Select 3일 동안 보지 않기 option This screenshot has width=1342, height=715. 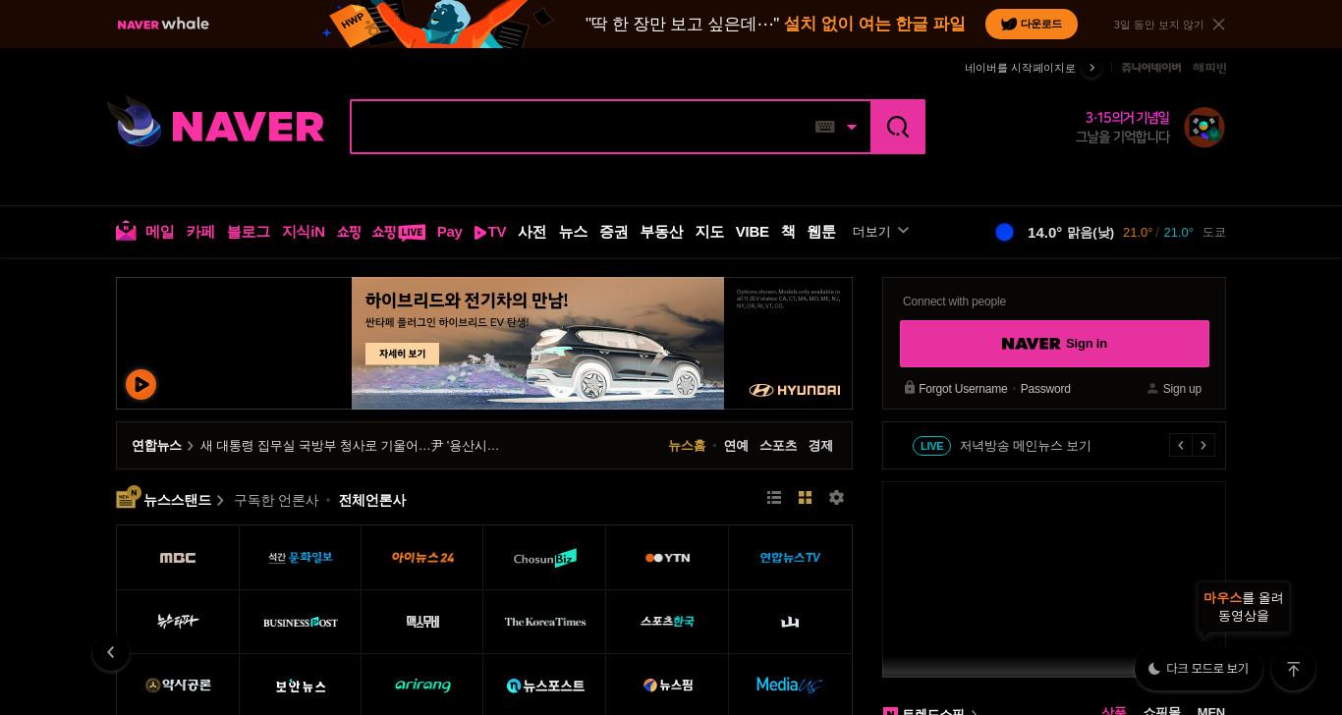point(1158,25)
